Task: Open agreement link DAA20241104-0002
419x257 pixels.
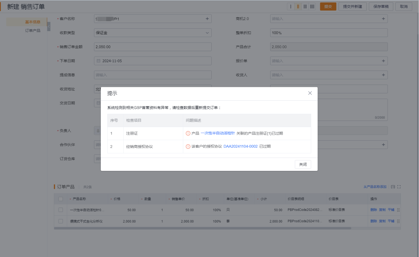Action: pyautogui.click(x=241, y=146)
